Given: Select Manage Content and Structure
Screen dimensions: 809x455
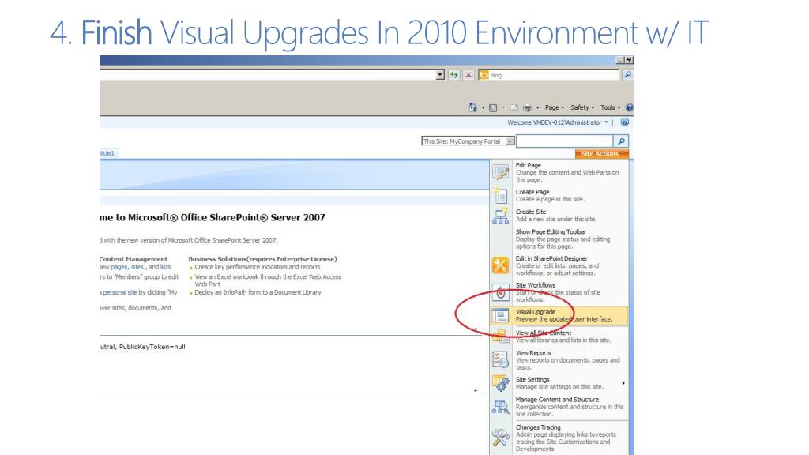Looking at the screenshot, I should [x=559, y=407].
